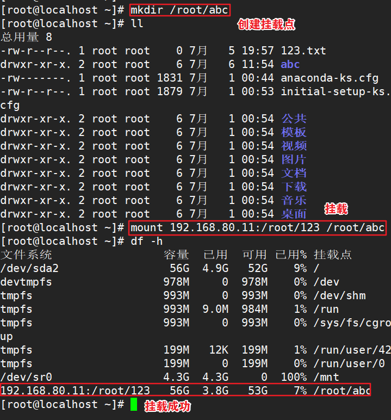Click the /dev/shm mount point

pos(339,296)
